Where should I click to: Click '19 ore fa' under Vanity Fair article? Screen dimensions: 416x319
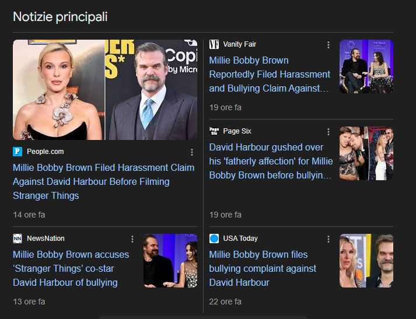225,107
